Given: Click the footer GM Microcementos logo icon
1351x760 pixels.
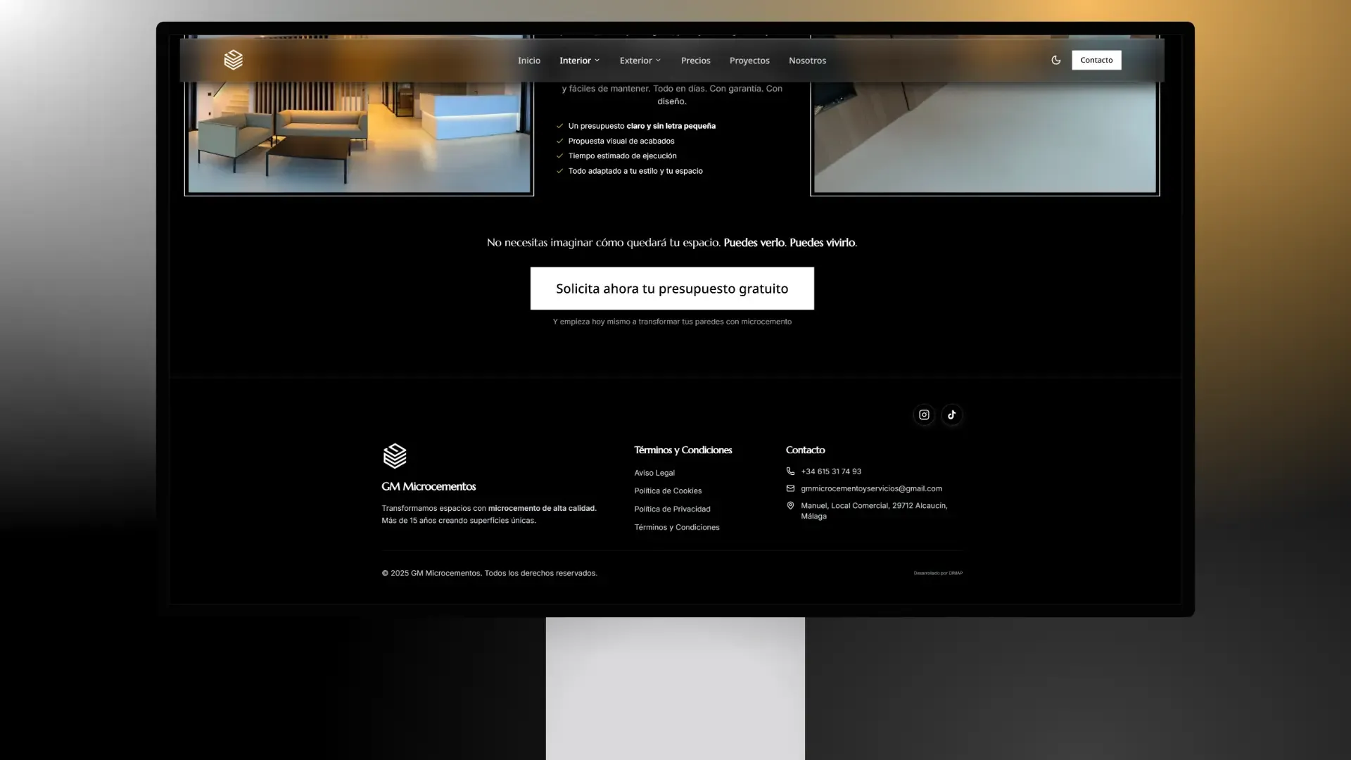Looking at the screenshot, I should click(394, 456).
